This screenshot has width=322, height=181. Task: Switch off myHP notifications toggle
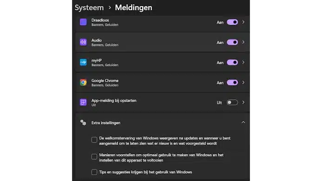[232, 62]
